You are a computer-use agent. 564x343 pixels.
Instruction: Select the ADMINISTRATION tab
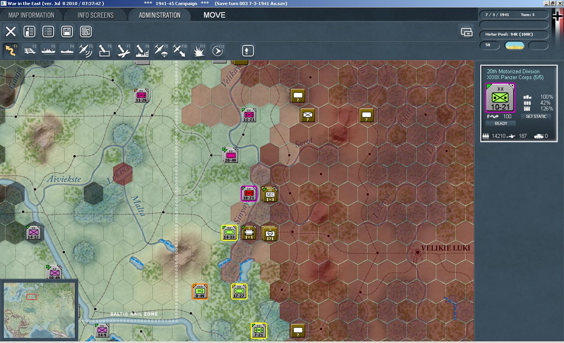pyautogui.click(x=159, y=15)
